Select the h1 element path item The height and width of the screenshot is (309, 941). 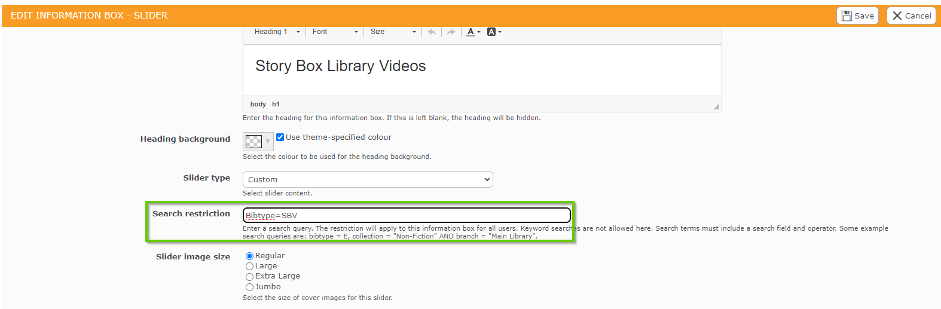click(276, 105)
